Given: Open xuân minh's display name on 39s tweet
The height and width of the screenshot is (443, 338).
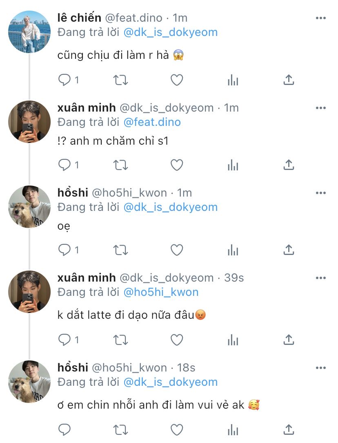Looking at the screenshot, I should tap(87, 278).
